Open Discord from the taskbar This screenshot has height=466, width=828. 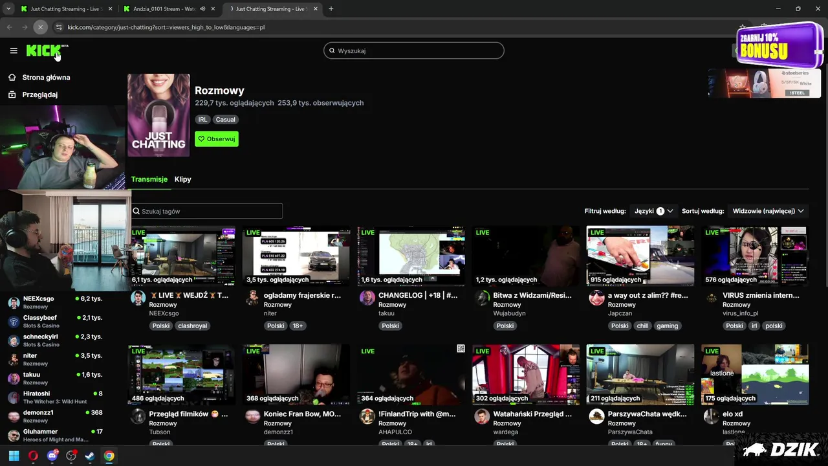[x=52, y=456]
